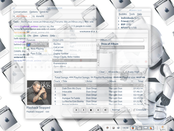Skip to next track button
The image size is (174, 131).
[98, 110]
